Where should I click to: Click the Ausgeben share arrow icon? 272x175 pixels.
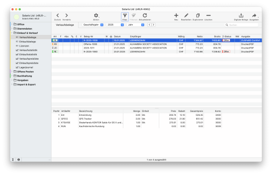point(254,16)
